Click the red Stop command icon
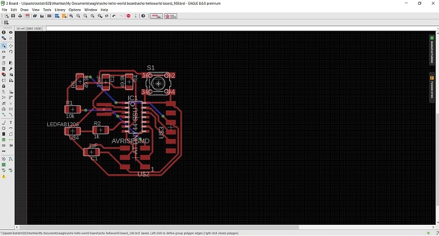This screenshot has height=236, width=439. point(128,16)
